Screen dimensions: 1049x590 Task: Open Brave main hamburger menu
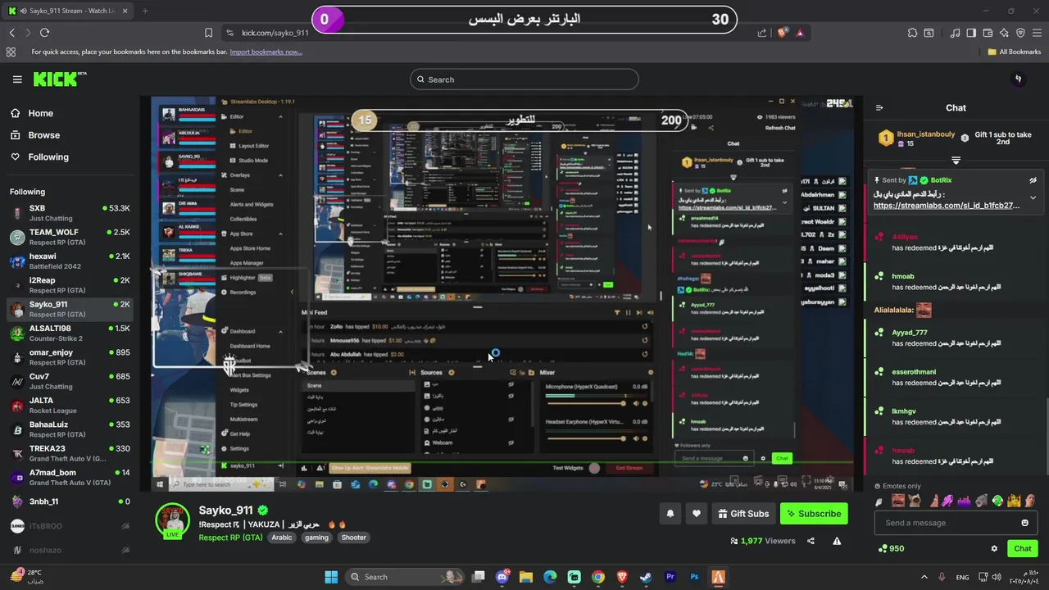[1038, 33]
